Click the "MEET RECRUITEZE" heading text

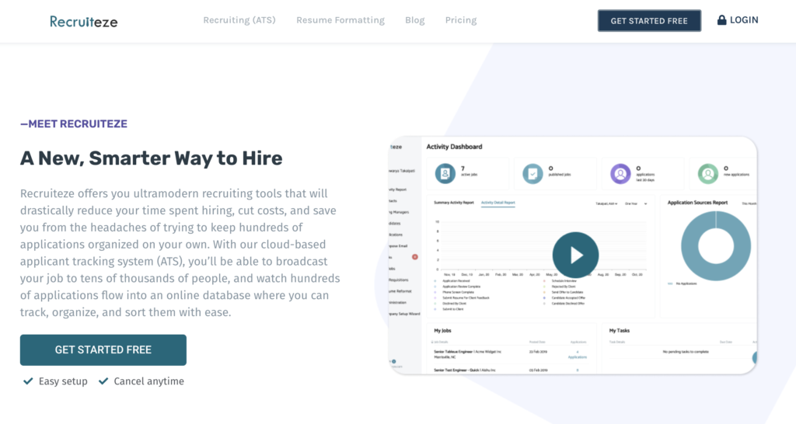pyautogui.click(x=74, y=123)
